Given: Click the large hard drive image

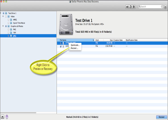Looking at the screenshot, I should click(66, 24).
